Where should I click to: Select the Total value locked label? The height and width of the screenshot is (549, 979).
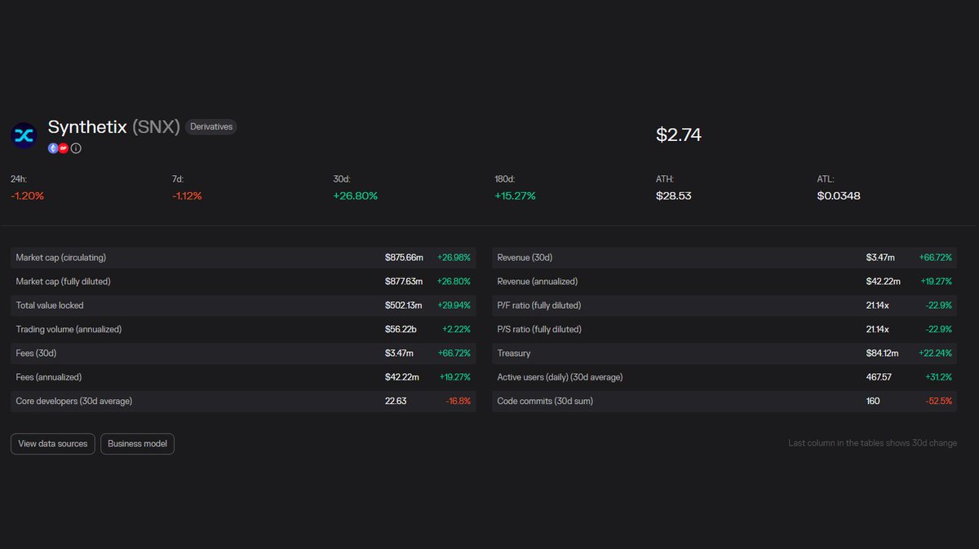click(x=50, y=305)
